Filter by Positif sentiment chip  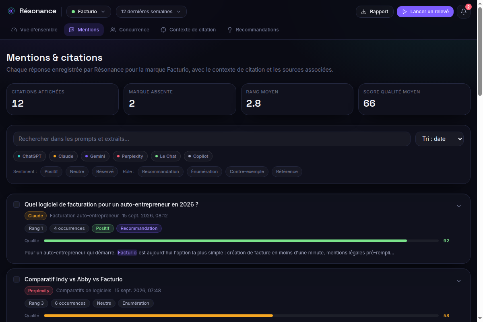51,171
